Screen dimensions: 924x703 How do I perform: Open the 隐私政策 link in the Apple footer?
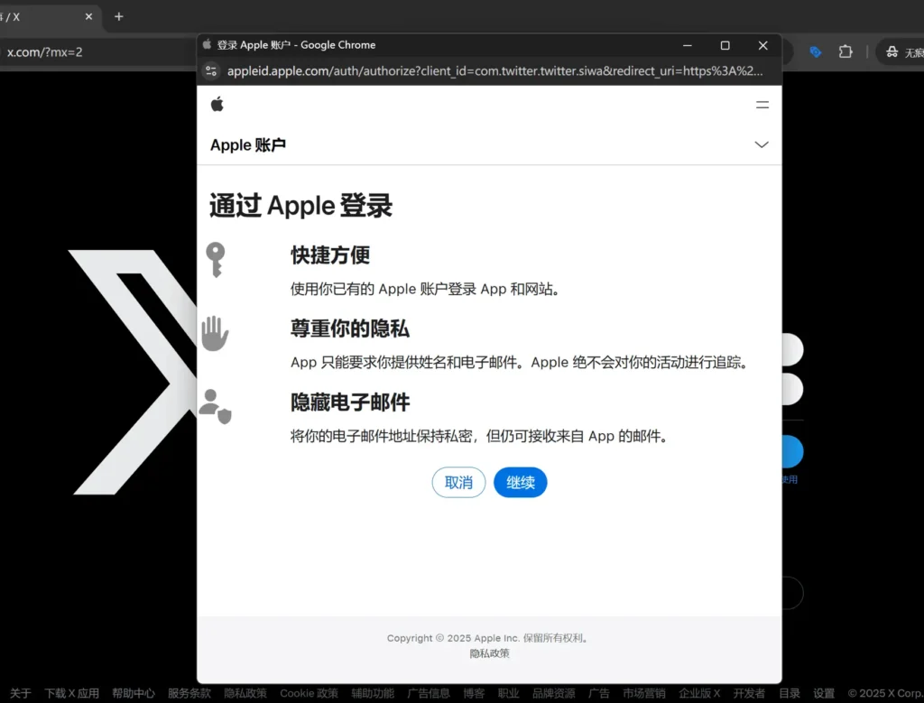[489, 653]
